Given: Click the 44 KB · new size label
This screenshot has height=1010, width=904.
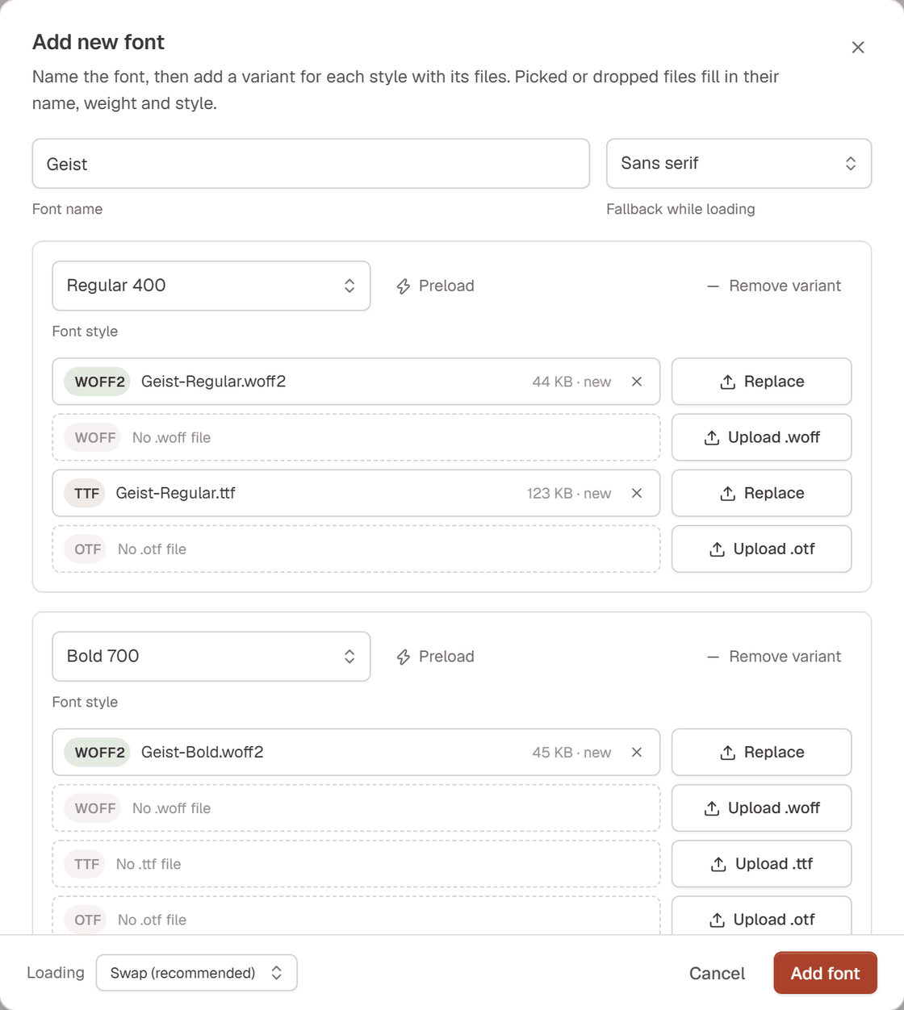Looking at the screenshot, I should click(571, 382).
